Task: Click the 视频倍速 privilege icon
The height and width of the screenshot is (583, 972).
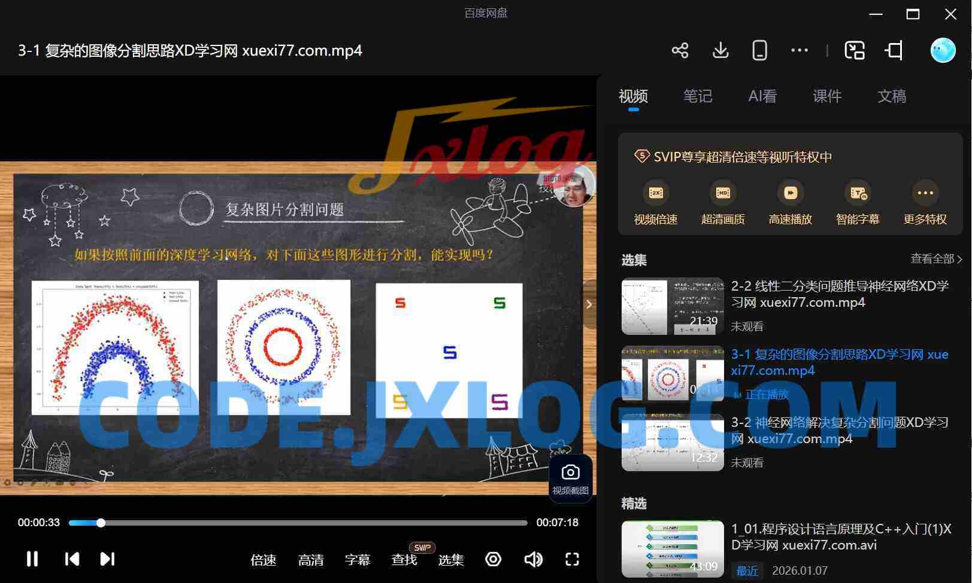Action: coord(656,193)
